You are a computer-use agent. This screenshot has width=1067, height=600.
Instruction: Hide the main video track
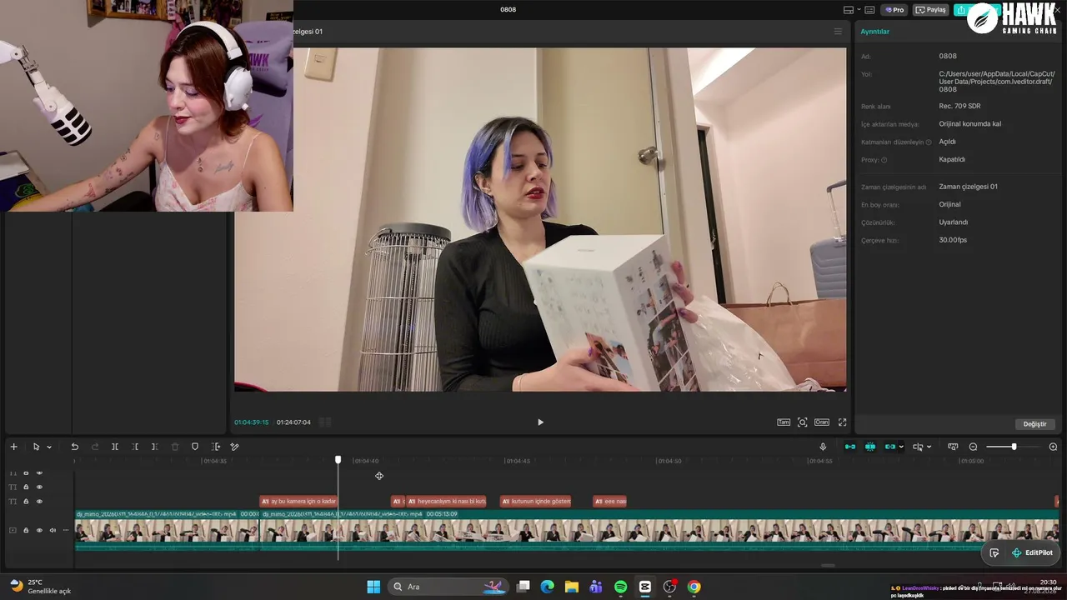(39, 530)
